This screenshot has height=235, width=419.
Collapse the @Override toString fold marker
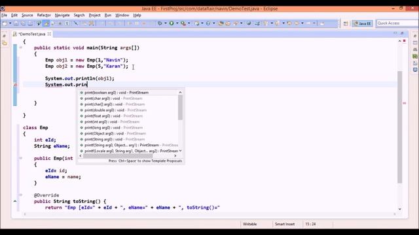click(x=20, y=195)
